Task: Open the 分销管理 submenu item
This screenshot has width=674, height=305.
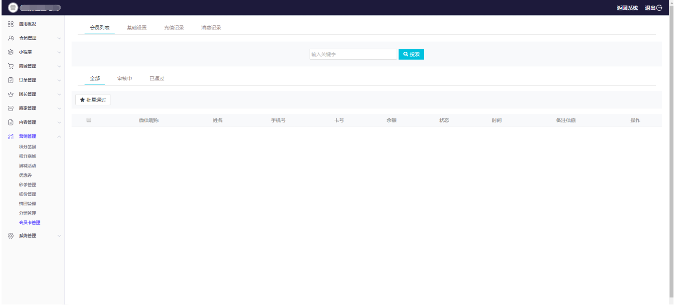Action: pyautogui.click(x=27, y=213)
